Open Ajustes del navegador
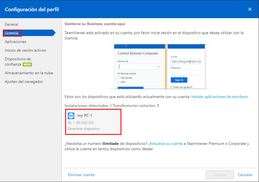Image resolution: width=259 pixels, height=182 pixels. (x=24, y=82)
